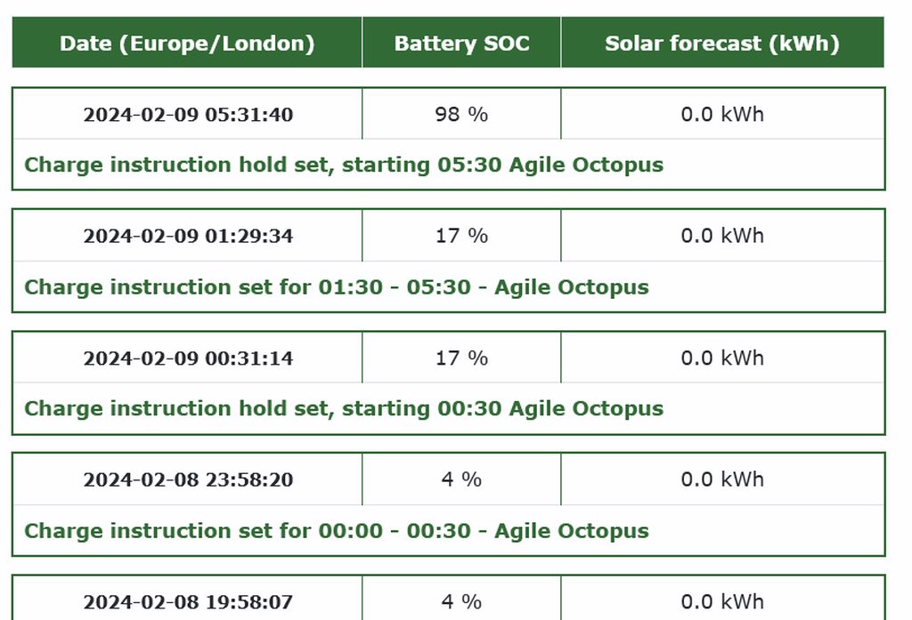Click charge instruction set for 01:30 - 05:30

[x=337, y=287]
